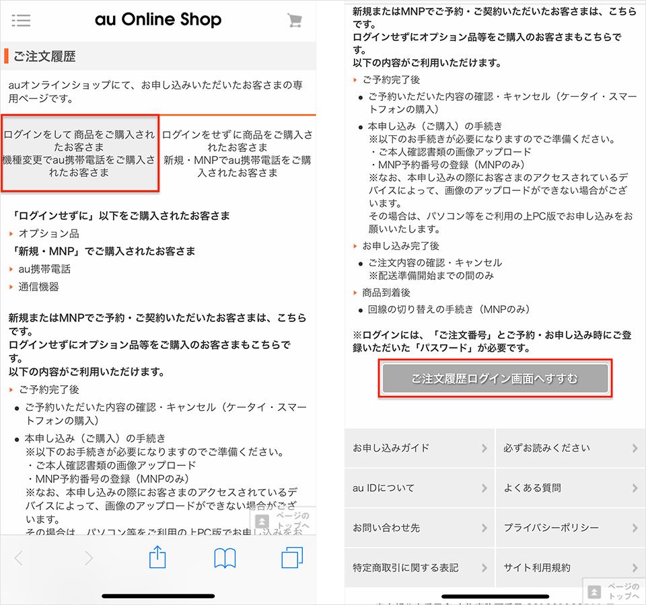
Task: Tap the ご注文履歴 section heading
Action: click(x=45, y=56)
